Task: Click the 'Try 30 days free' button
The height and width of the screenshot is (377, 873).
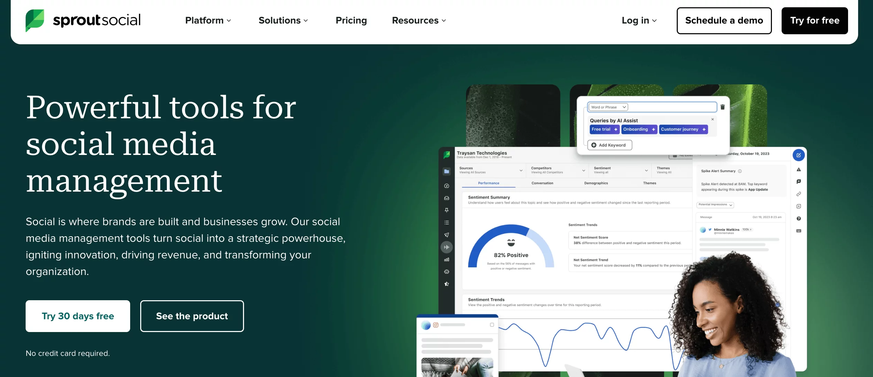Action: tap(78, 316)
